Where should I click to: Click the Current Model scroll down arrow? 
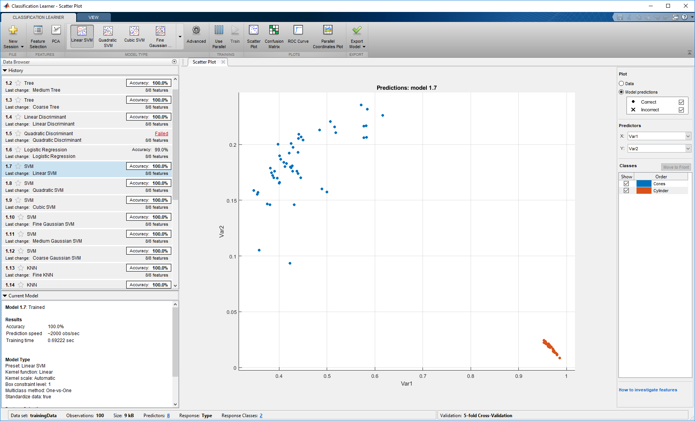click(175, 404)
